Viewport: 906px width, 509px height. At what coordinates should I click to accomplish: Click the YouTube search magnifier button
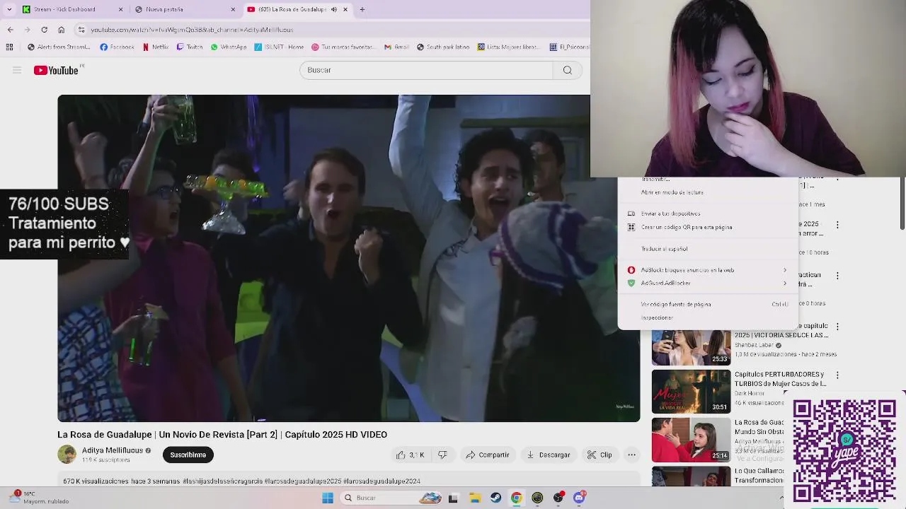tap(567, 70)
